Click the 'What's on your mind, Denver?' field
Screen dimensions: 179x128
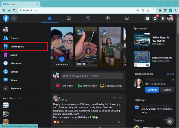tap(92, 76)
